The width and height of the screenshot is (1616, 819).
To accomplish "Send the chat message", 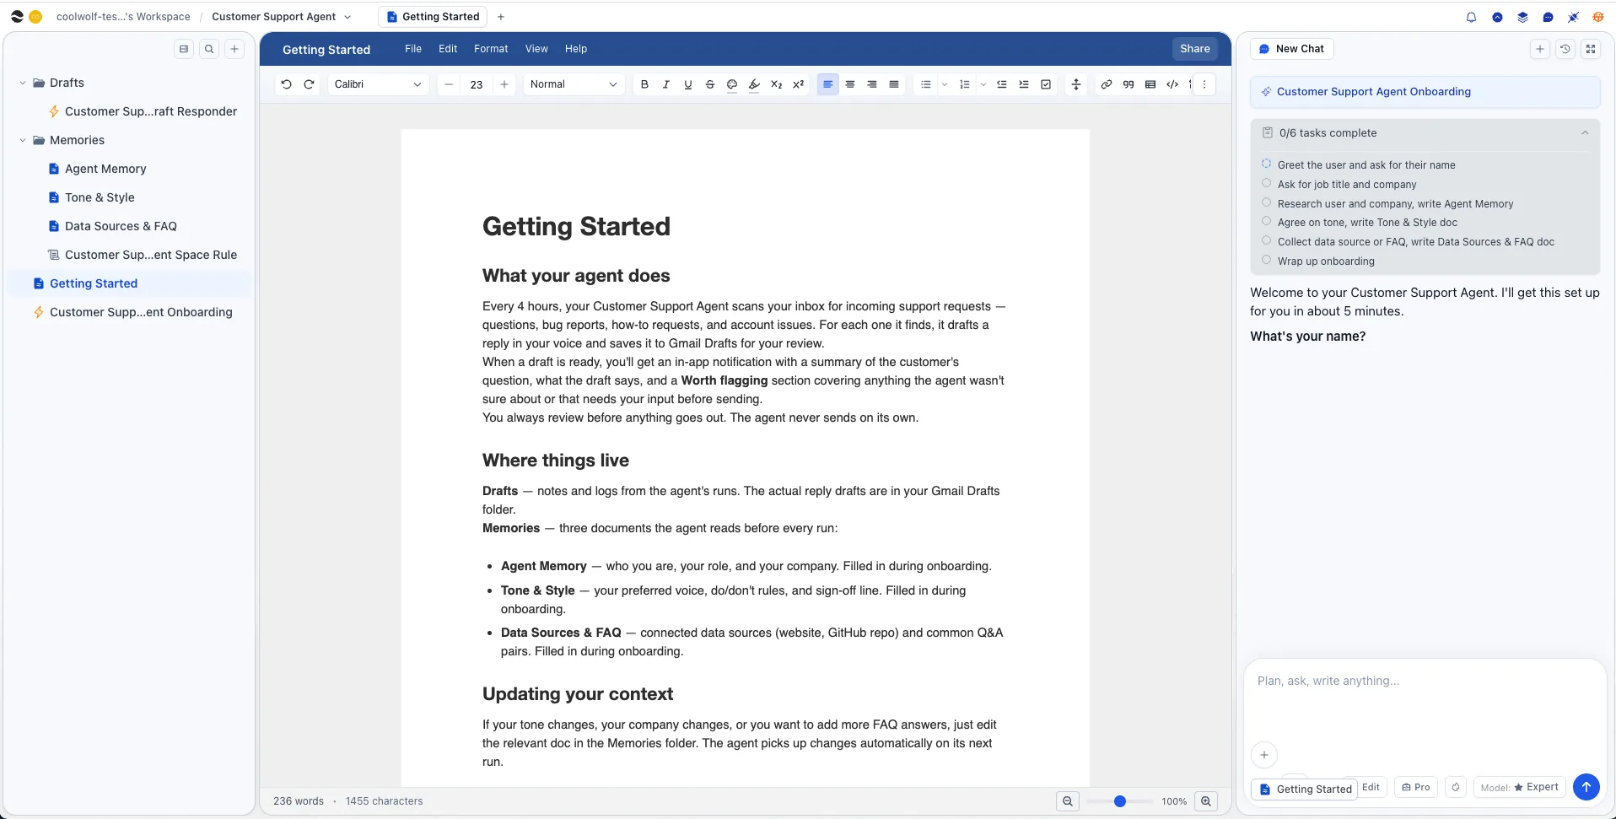I will (x=1586, y=787).
